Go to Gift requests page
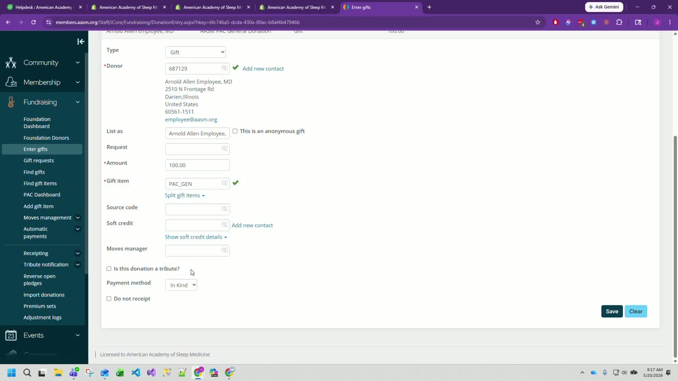This screenshot has width=678, height=381. pyautogui.click(x=39, y=160)
